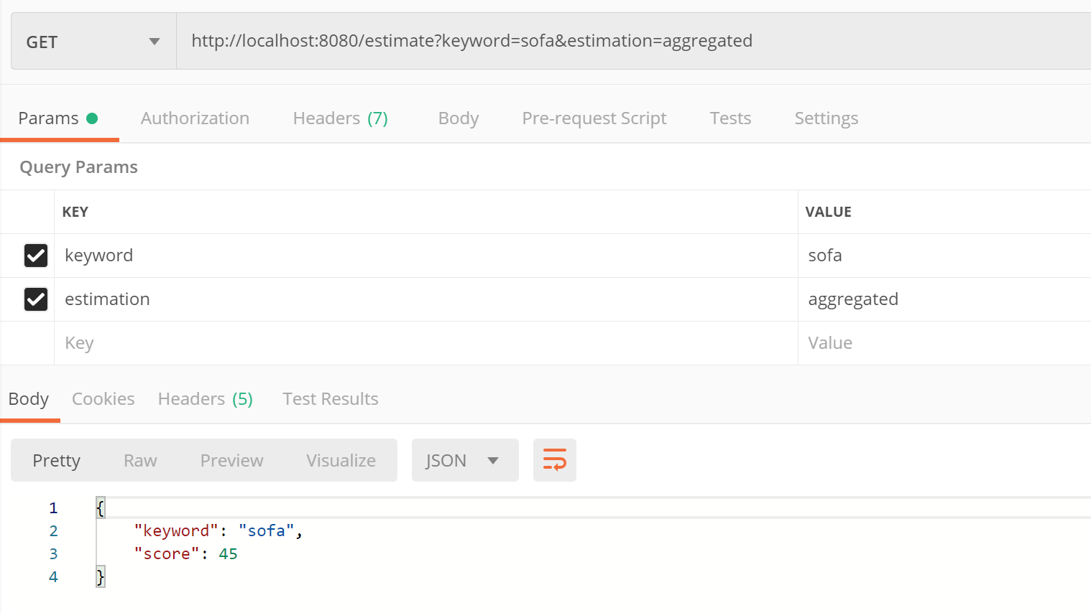1091x613 pixels.
Task: Open the Test Results tab
Action: [331, 399]
